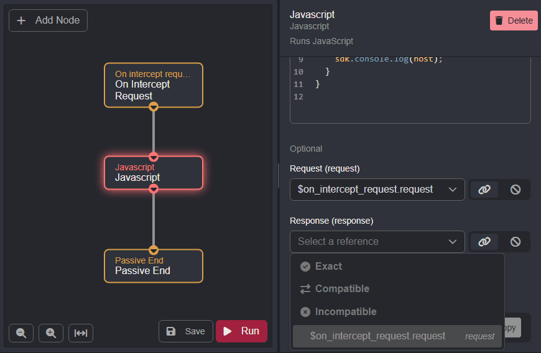Image resolution: width=541 pixels, height=353 pixels.
Task: Zoom out the workflow canvas
Action: [x=21, y=333]
